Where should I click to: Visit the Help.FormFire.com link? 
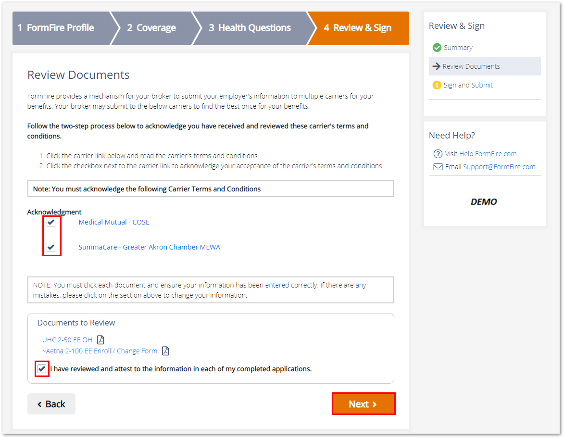tap(488, 154)
